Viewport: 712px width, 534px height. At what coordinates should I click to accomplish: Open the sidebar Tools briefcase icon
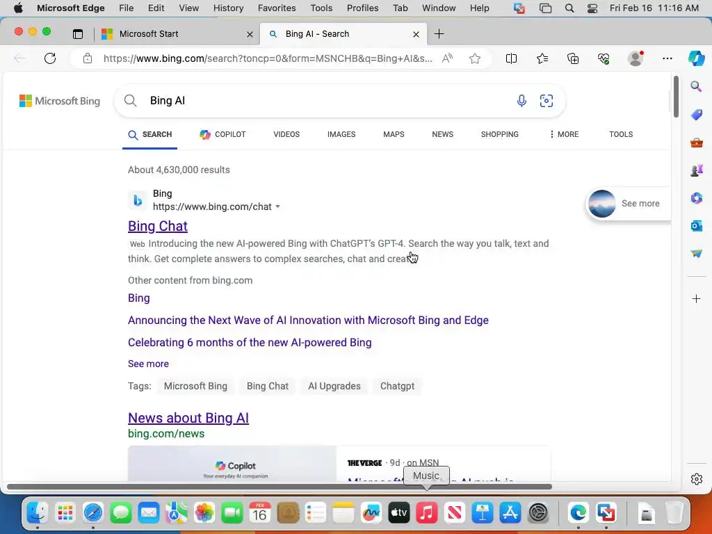(697, 143)
